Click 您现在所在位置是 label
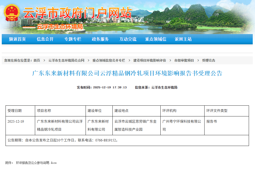The image size is (255, 169). 18,60
